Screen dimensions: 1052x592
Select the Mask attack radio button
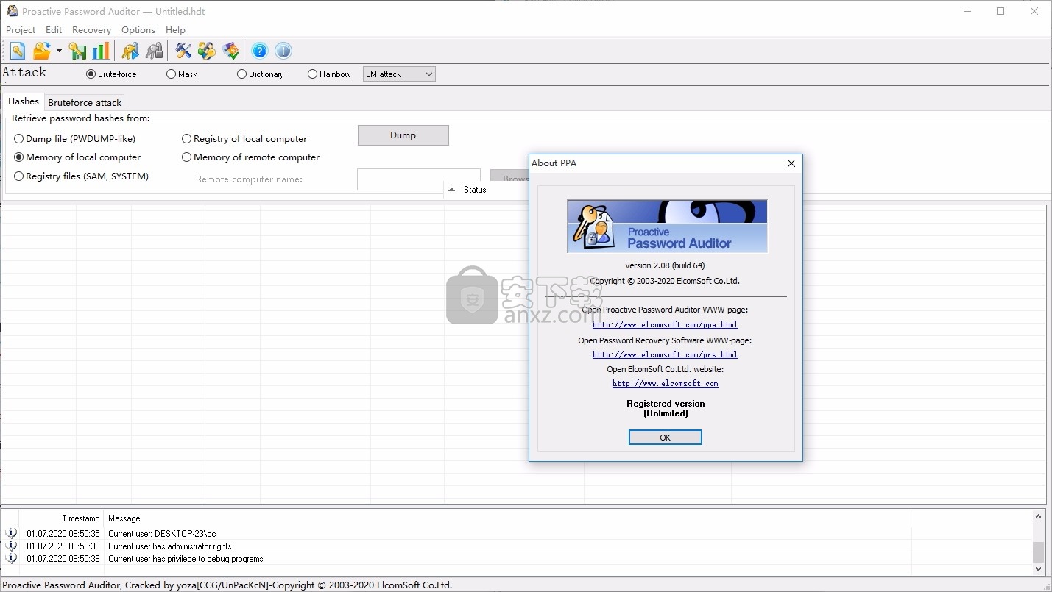[182, 74]
